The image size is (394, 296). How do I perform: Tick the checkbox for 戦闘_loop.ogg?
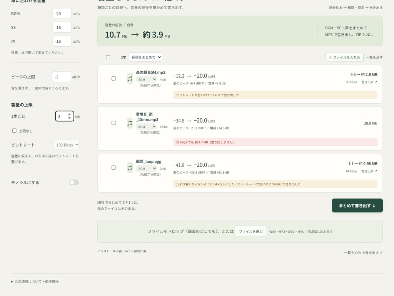tap(114, 168)
